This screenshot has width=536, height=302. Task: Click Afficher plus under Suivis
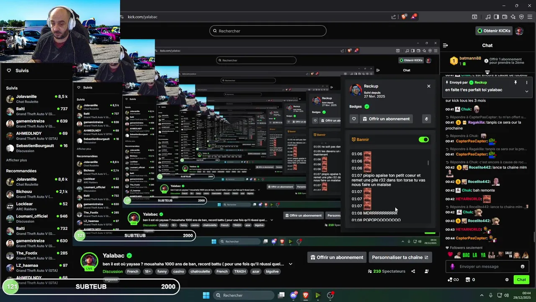coord(16,160)
